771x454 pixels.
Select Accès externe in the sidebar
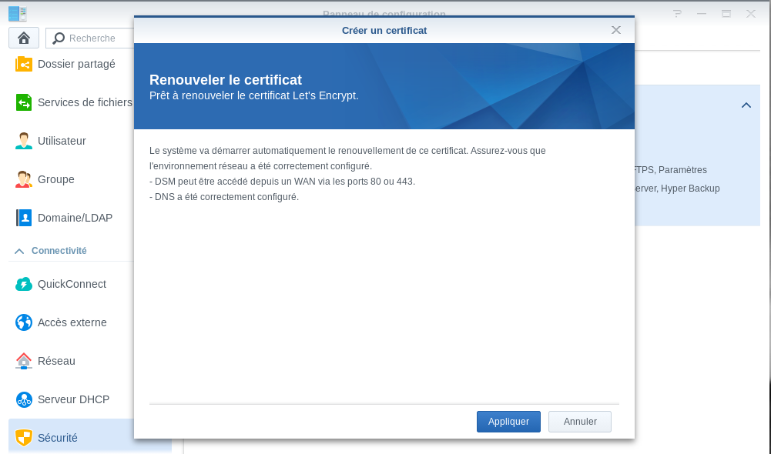click(72, 322)
